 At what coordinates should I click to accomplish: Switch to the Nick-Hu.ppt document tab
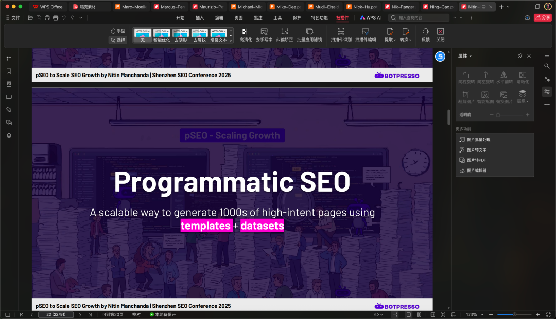362,7
